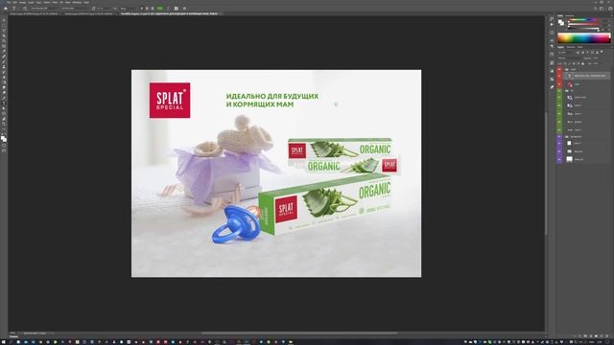Select the Zoom tool
This screenshot has height=345, width=614.
coord(4,124)
